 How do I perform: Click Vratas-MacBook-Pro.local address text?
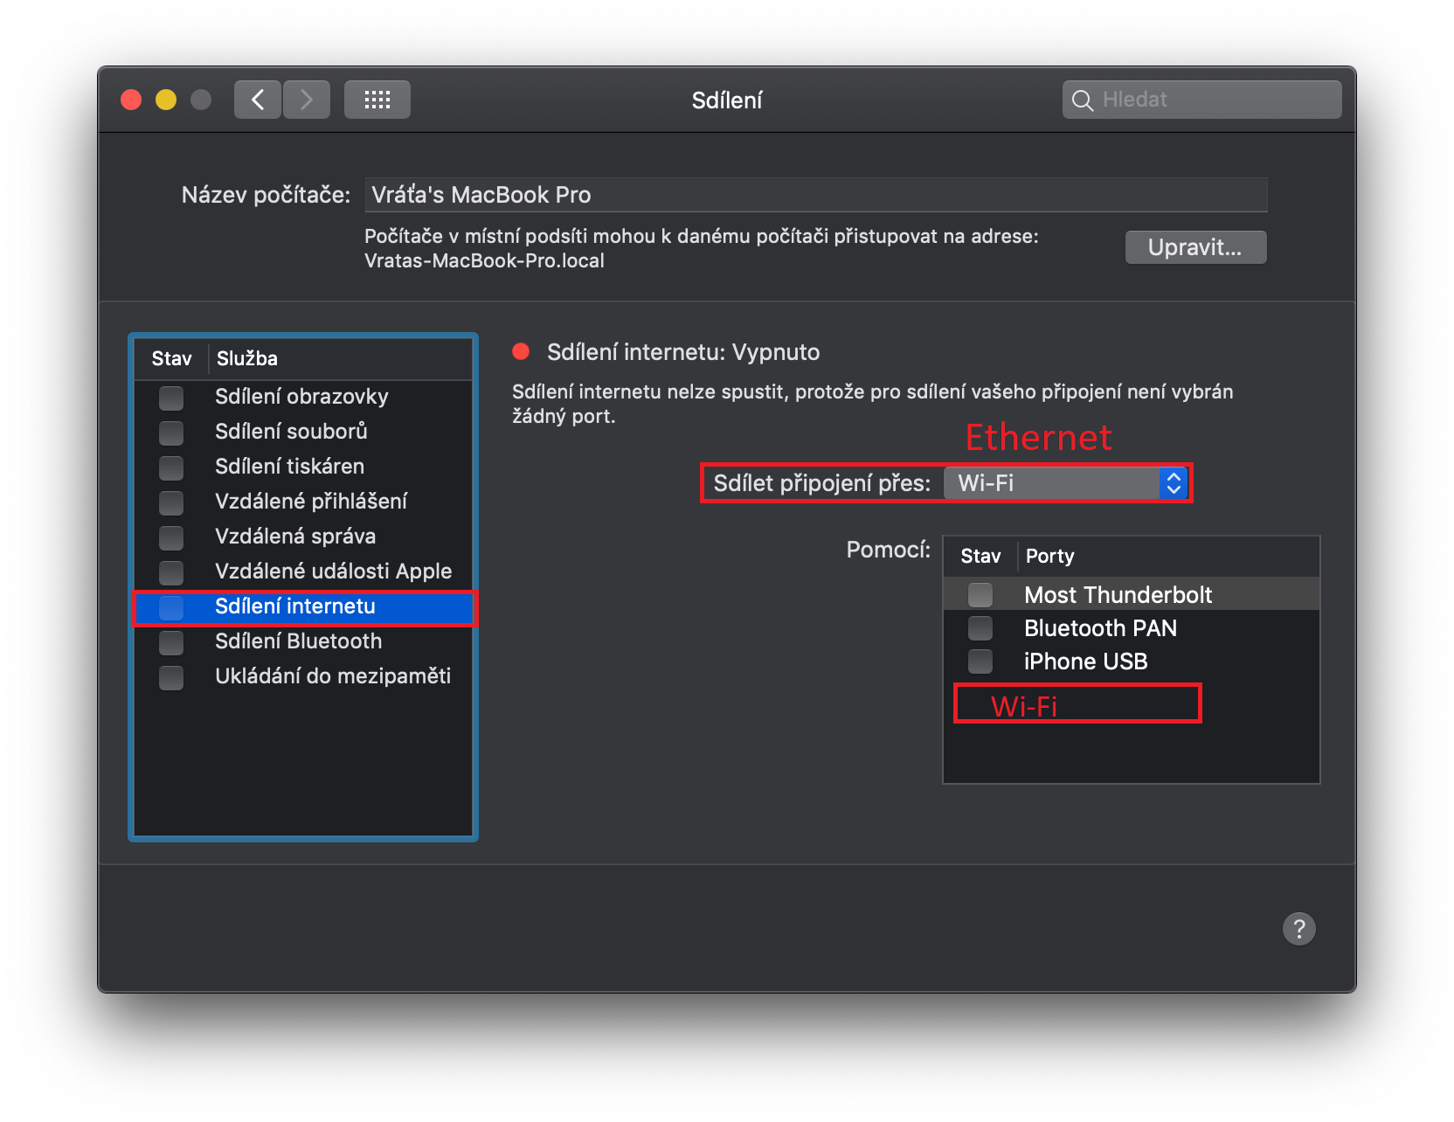pyautogui.click(x=484, y=261)
